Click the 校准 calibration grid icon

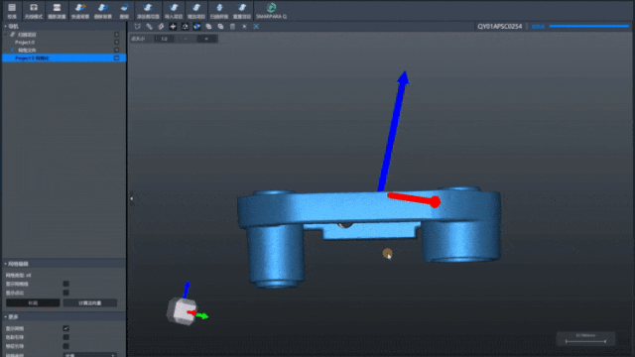12,8
